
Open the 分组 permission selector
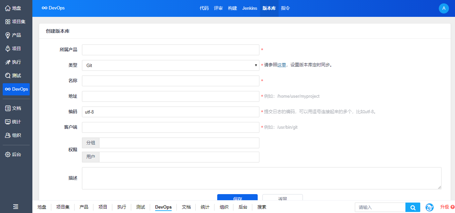(179, 143)
